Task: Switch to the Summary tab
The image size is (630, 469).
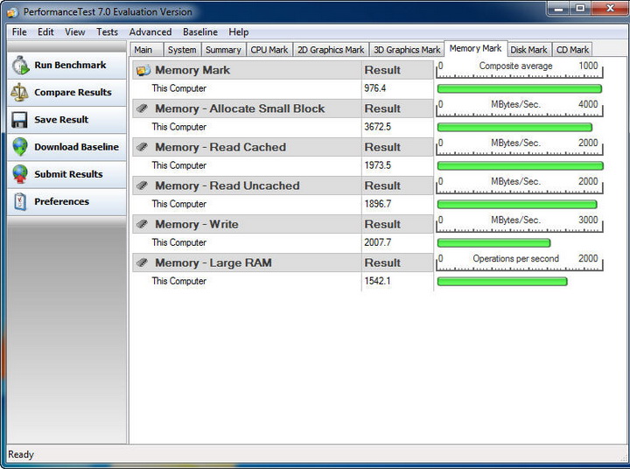Action: (223, 50)
